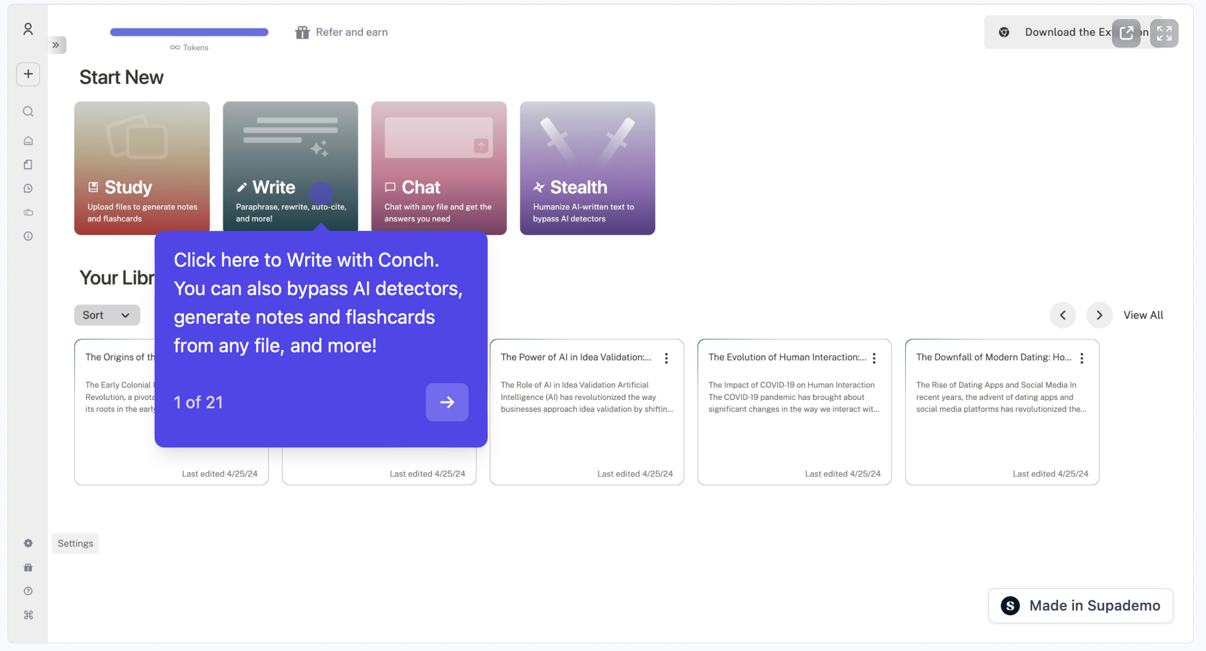Open help via the question mark icon
The image size is (1206, 651).
point(28,591)
